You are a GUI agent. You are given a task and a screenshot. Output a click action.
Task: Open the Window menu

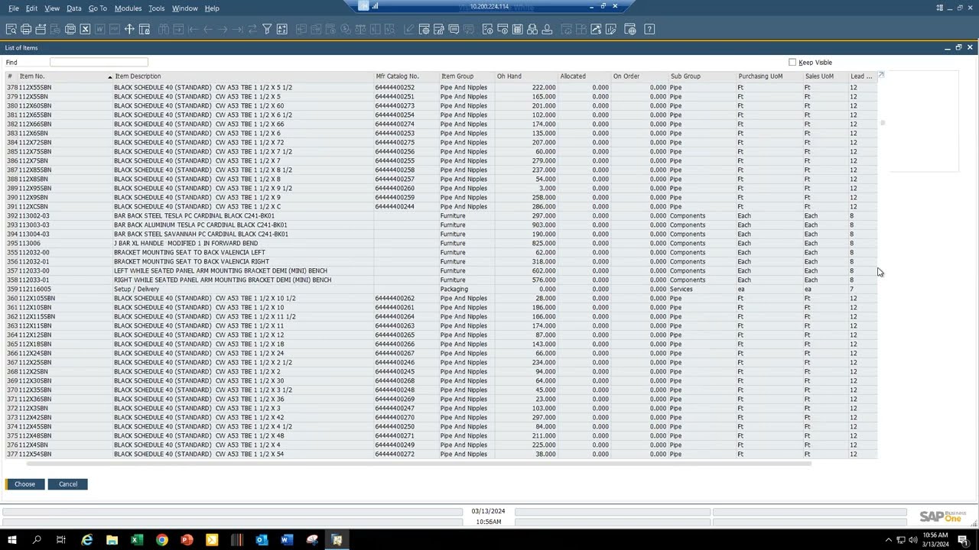[184, 8]
